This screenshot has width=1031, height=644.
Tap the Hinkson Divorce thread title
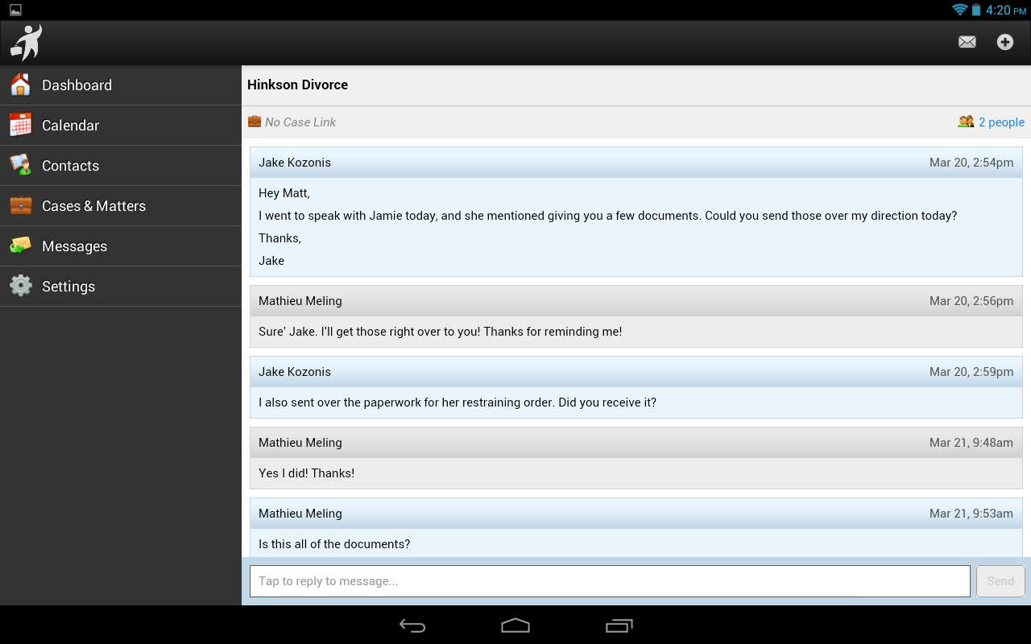tap(298, 85)
